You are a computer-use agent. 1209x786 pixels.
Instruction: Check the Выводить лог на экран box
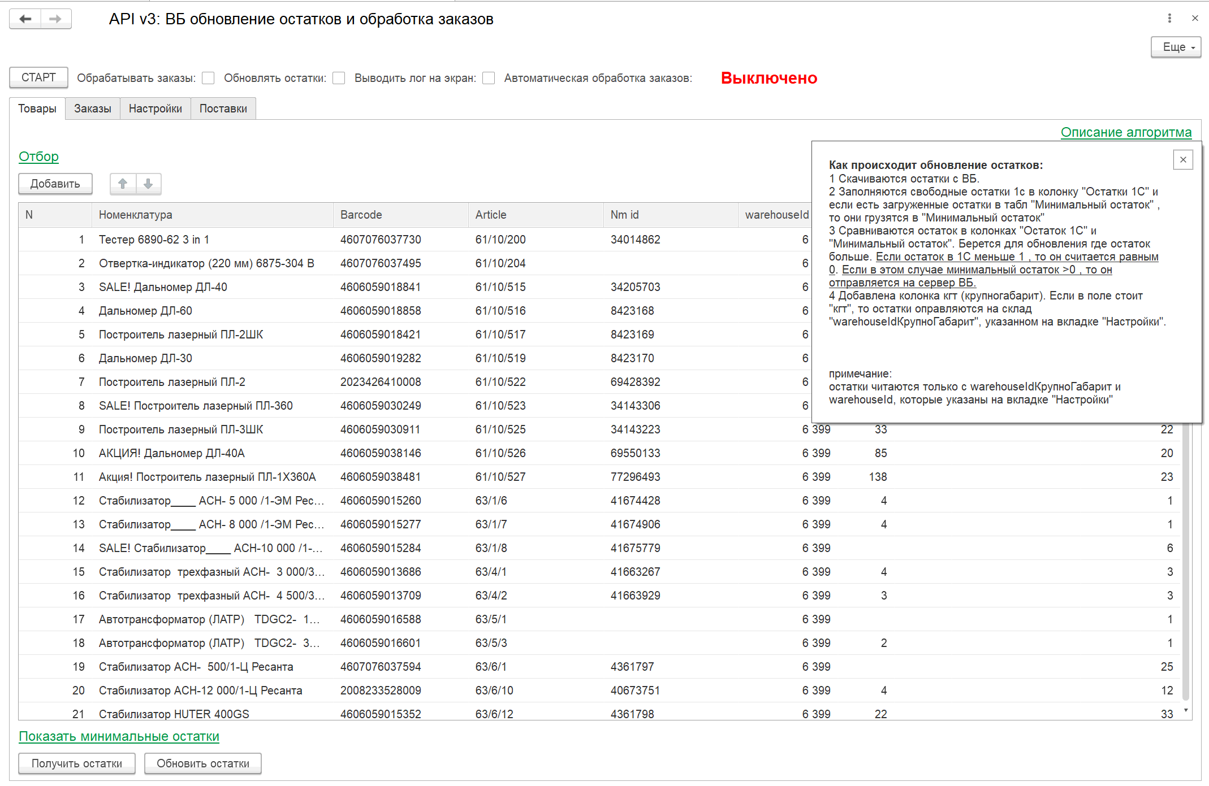tap(489, 78)
